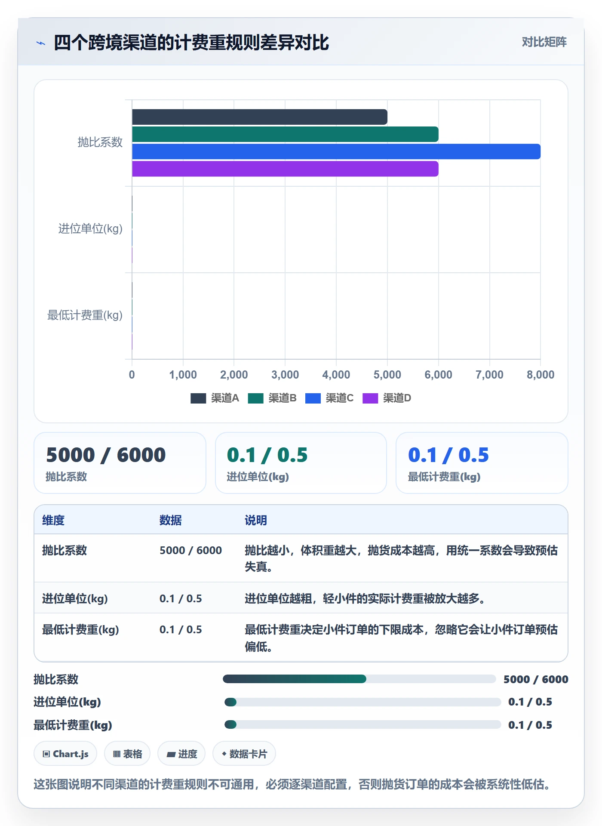602x826 pixels.
Task: Toggle the 渠道A legend swatch
Action: pyautogui.click(x=198, y=398)
